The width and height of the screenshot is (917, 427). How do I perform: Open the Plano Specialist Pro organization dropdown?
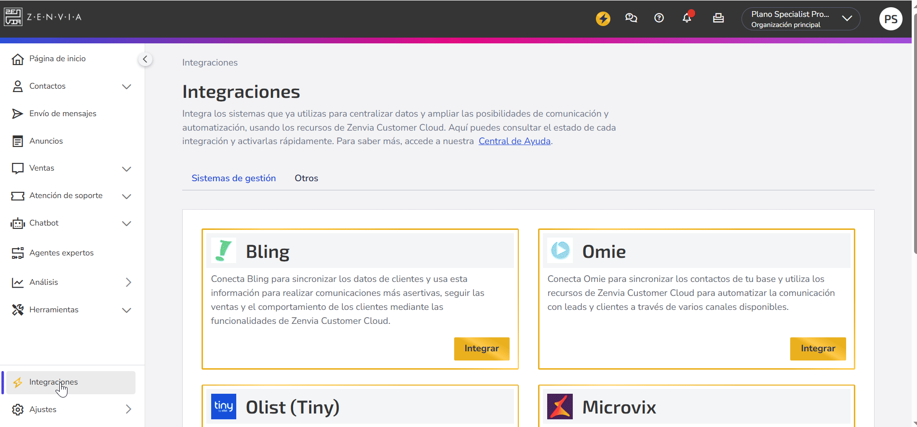point(801,19)
